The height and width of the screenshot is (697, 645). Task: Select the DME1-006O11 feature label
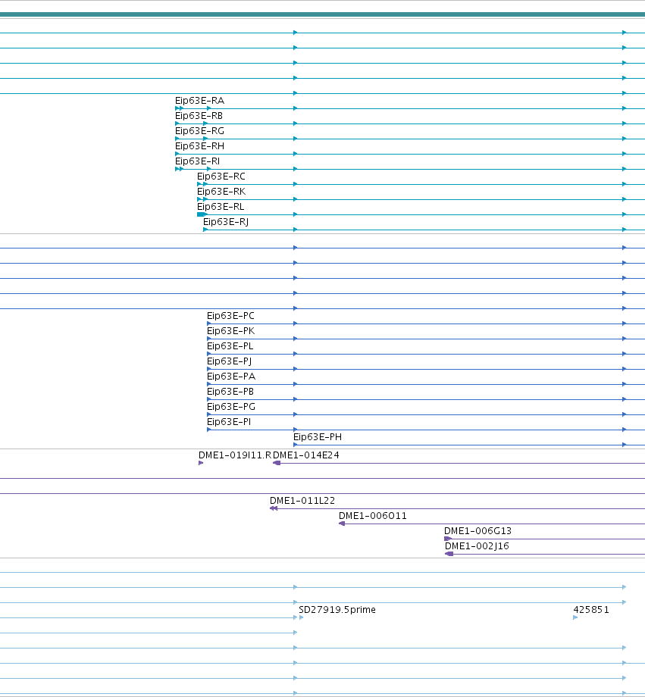[373, 516]
